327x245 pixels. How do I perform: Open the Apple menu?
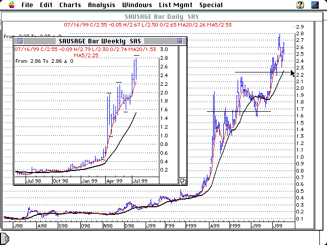[11, 5]
